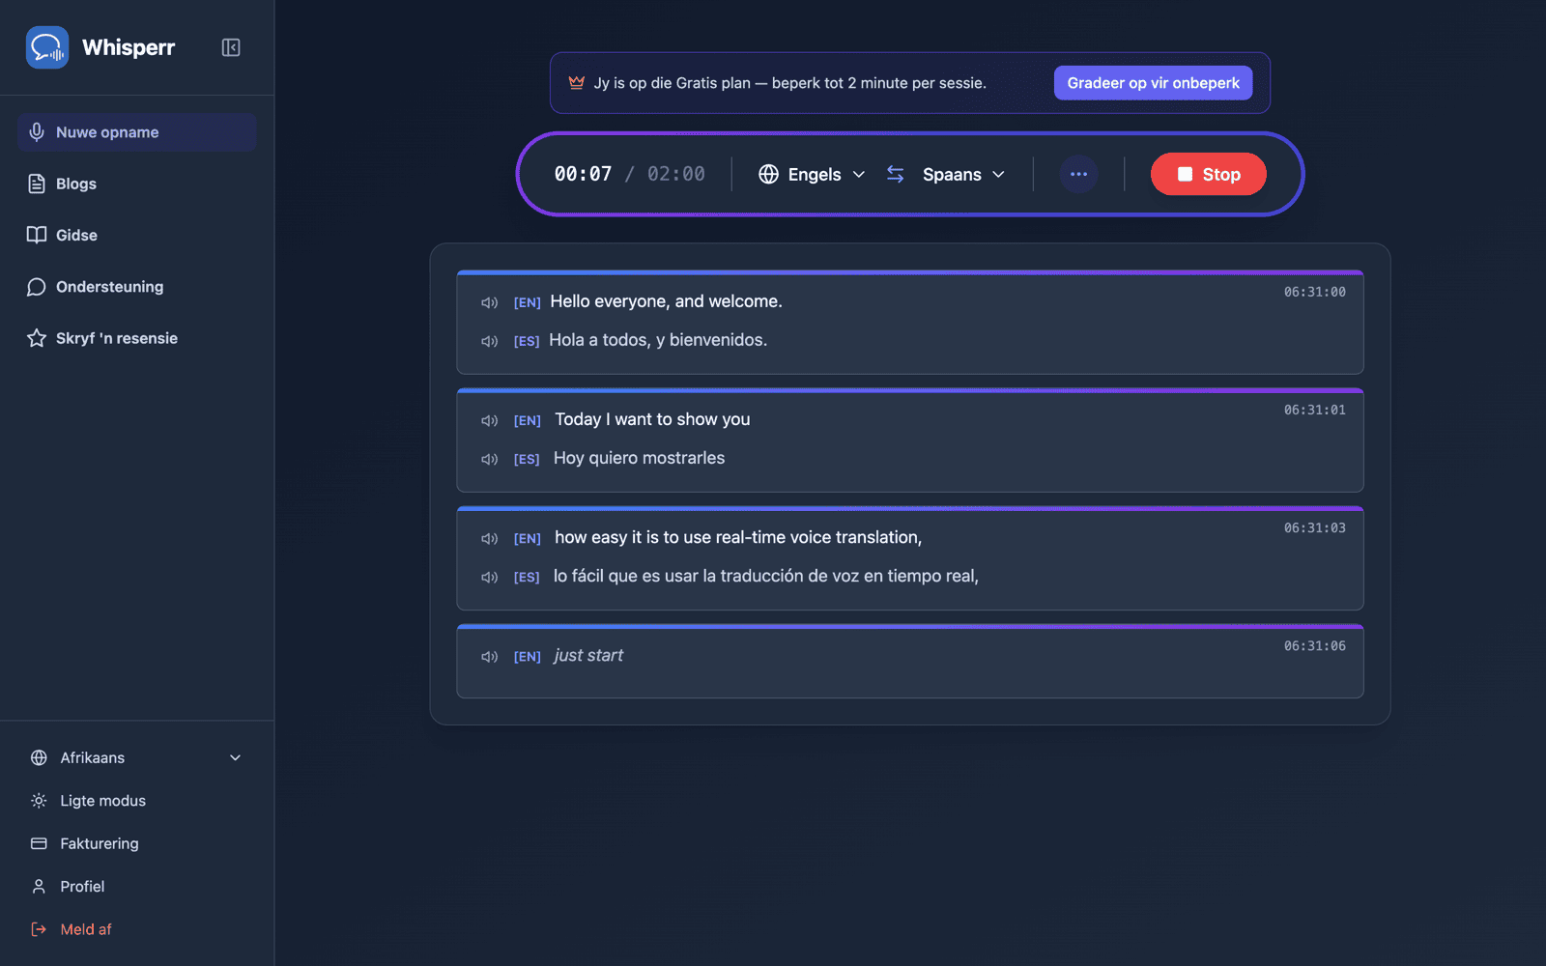Click the logout arrow icon by Meld af
Image resolution: width=1546 pixels, height=966 pixels.
click(x=39, y=929)
